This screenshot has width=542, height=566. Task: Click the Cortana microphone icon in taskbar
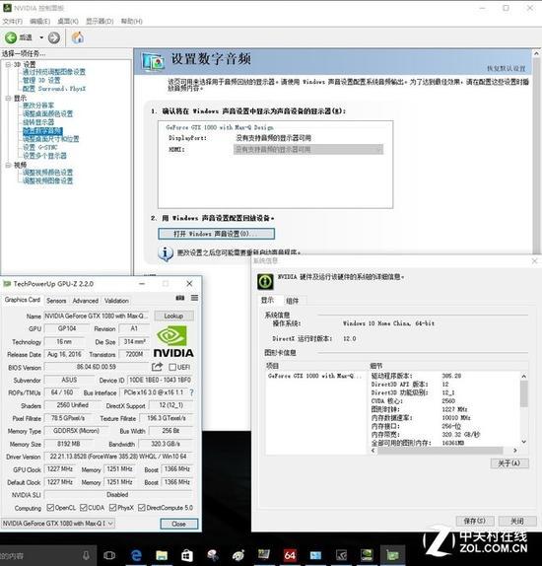click(86, 555)
